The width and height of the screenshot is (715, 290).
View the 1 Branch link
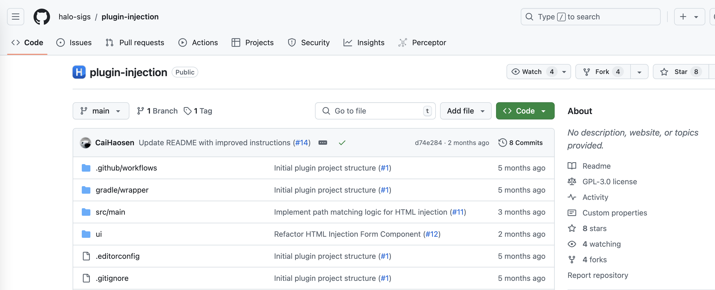pos(157,111)
